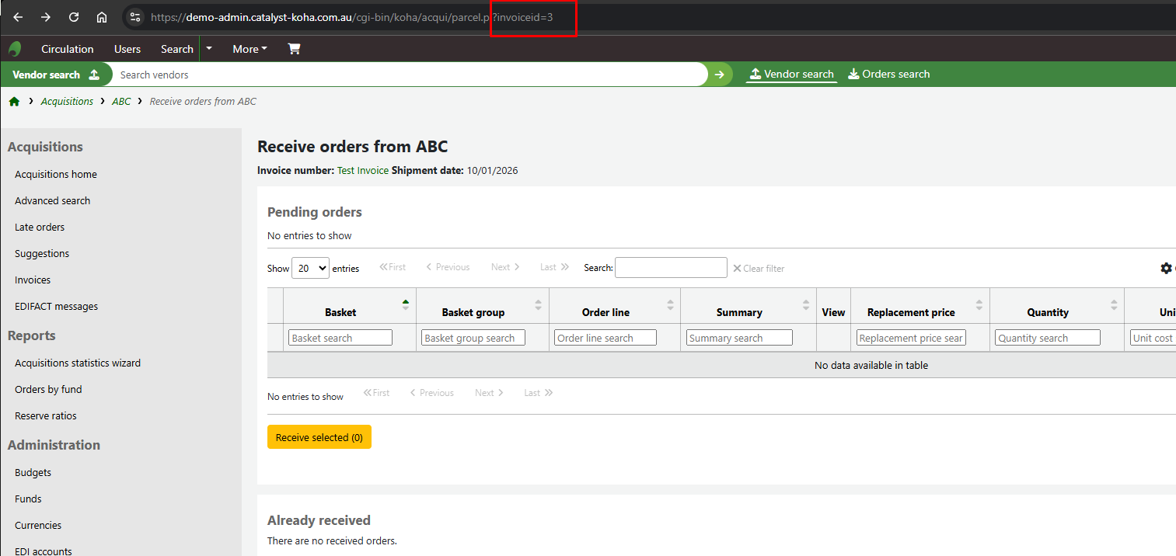Image resolution: width=1176 pixels, height=556 pixels.
Task: Click the home breadcrumb icon
Action: [14, 102]
